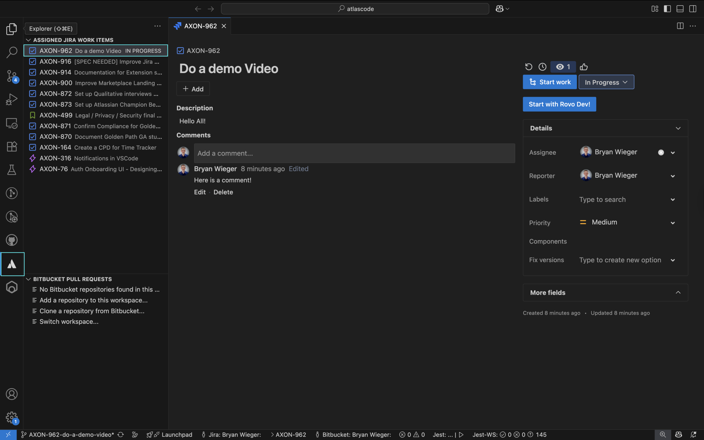Viewport: 704px width, 440px height.
Task: Open the Extensions view
Action: [x=12, y=146]
